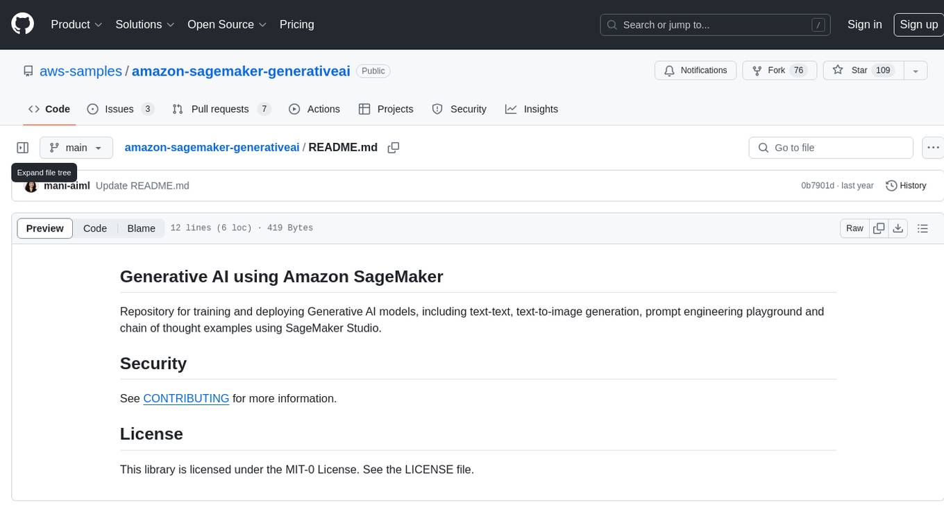The height and width of the screenshot is (530, 944).
Task: Open the CONTRIBUTING link
Action: click(186, 398)
